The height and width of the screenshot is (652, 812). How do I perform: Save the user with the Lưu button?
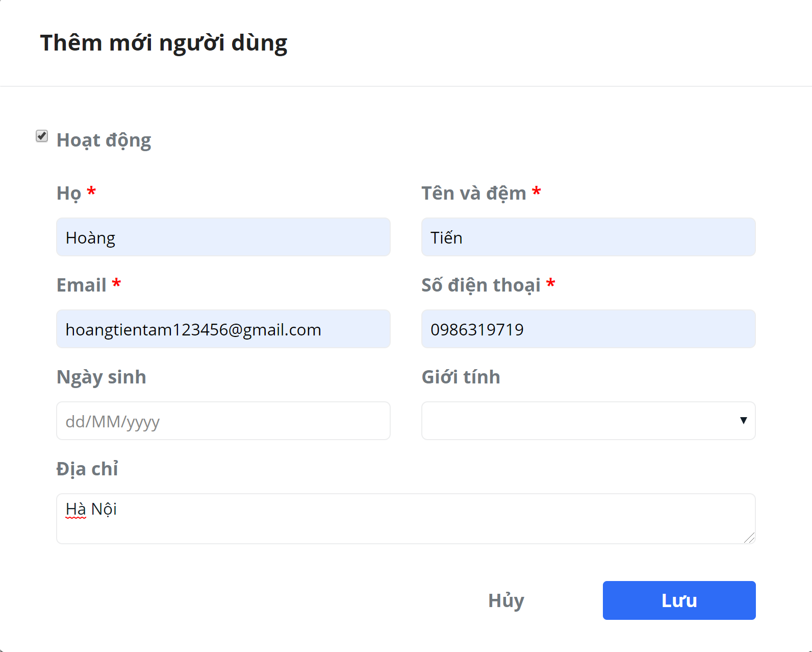click(x=679, y=600)
